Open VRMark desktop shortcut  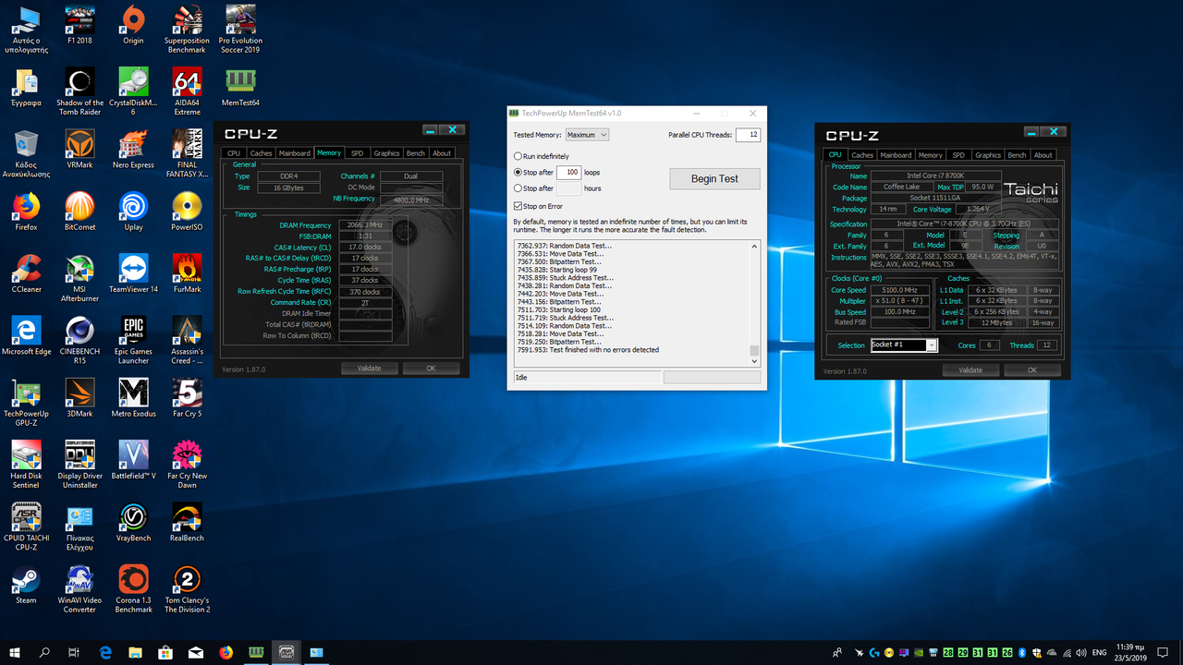(79, 149)
